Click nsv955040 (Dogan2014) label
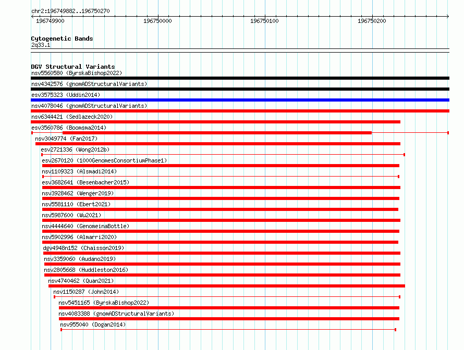 pos(93,324)
